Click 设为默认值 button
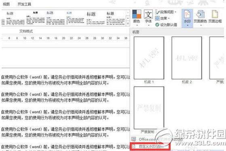The image size is (226, 151). pos(166,25)
